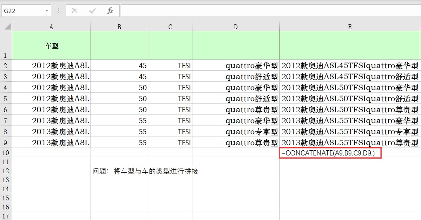The image size is (421, 220).
Task: Select row 17 header
Action: 6,216
